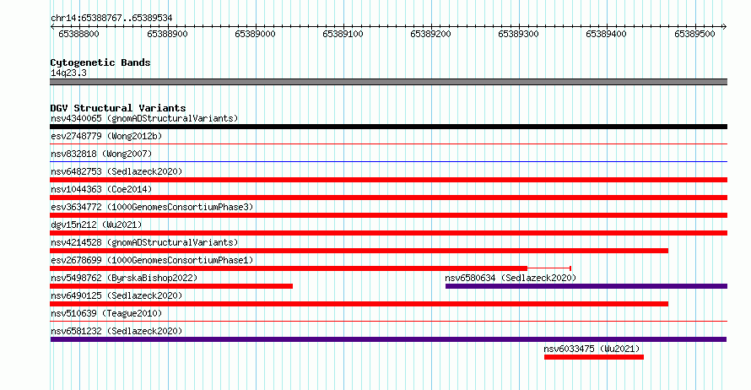Click ruler position 65389200
The image size is (751, 390).
pos(430,34)
